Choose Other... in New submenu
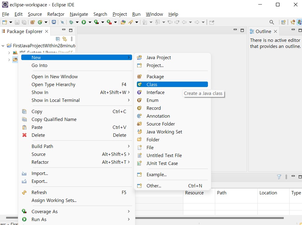Screen dimensions: 302x225 [172, 186]
